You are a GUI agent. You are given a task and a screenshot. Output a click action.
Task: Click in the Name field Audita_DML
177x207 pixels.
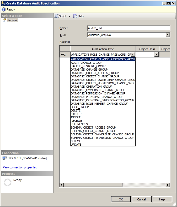129,28
